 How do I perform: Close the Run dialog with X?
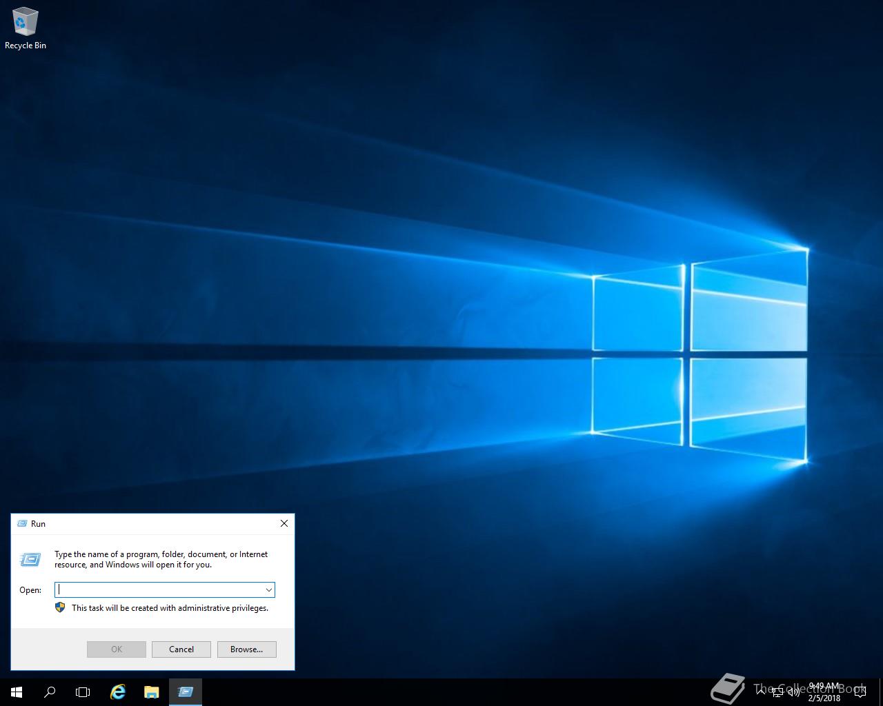(284, 523)
